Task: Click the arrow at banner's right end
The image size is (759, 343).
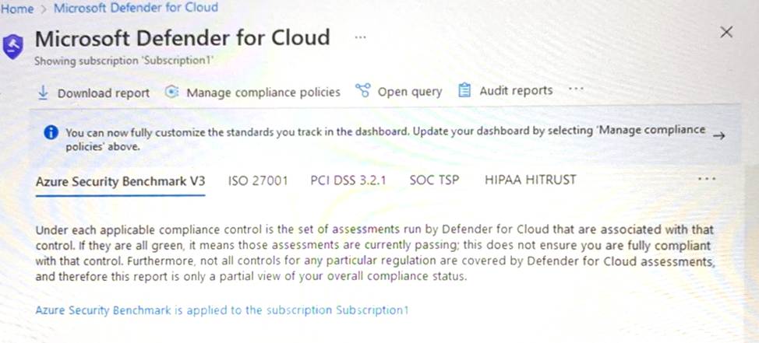Action: pyautogui.click(x=719, y=135)
